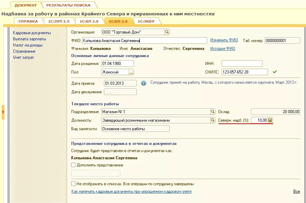Click the search icon beside Подразделение field
The width and height of the screenshot is (306, 203).
coord(213,112)
